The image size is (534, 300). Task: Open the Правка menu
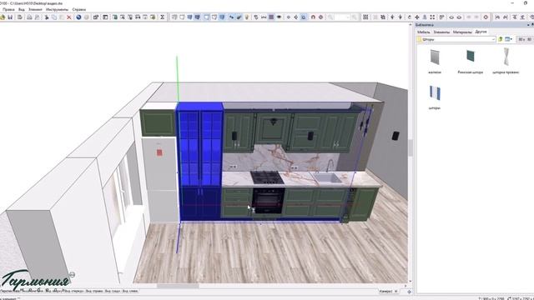tap(8, 9)
